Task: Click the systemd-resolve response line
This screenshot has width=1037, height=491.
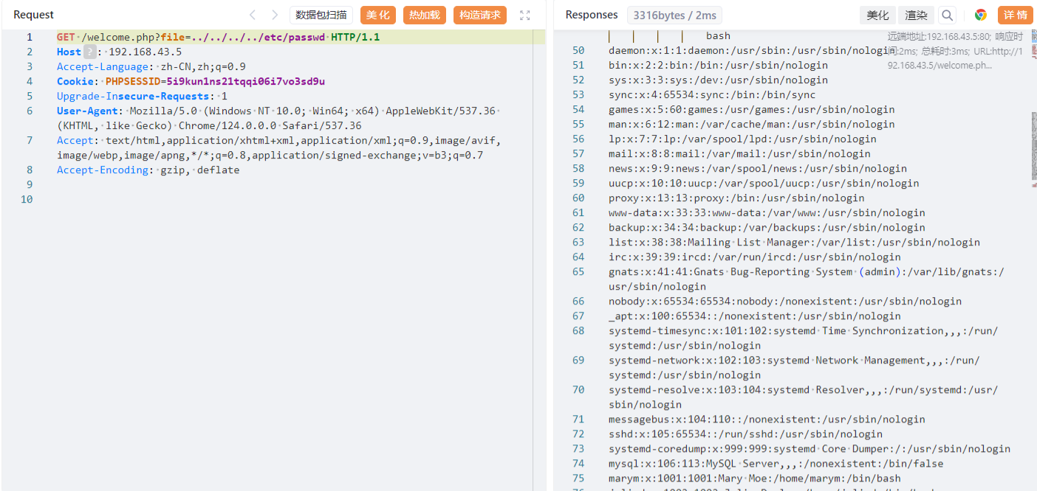Action: pos(804,397)
